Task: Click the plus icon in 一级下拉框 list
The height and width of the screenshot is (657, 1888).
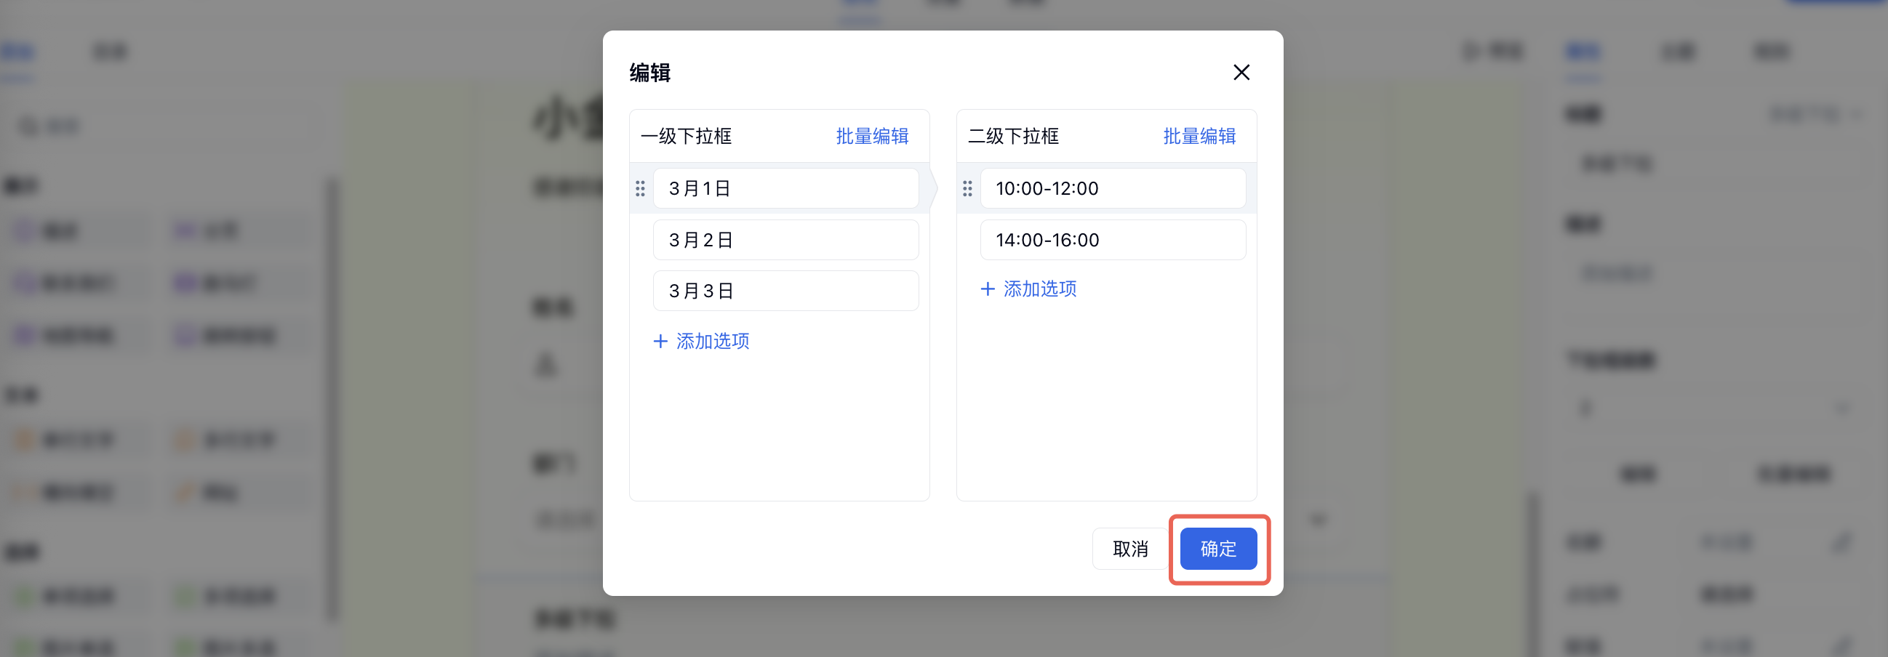Action: pyautogui.click(x=660, y=342)
